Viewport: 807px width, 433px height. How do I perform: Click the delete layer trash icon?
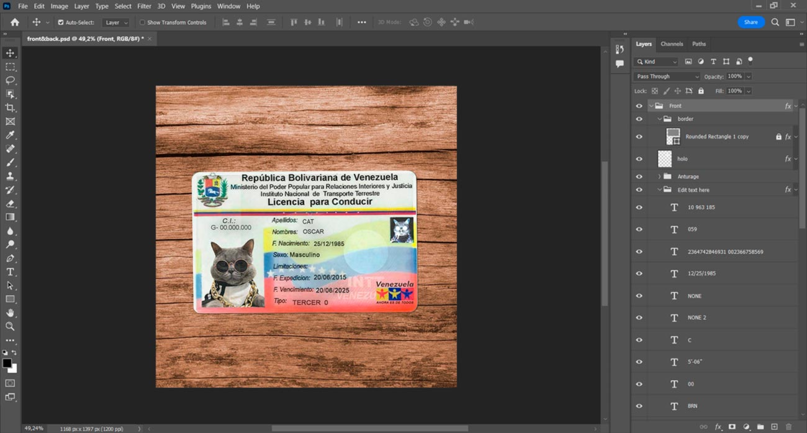pyautogui.click(x=789, y=427)
